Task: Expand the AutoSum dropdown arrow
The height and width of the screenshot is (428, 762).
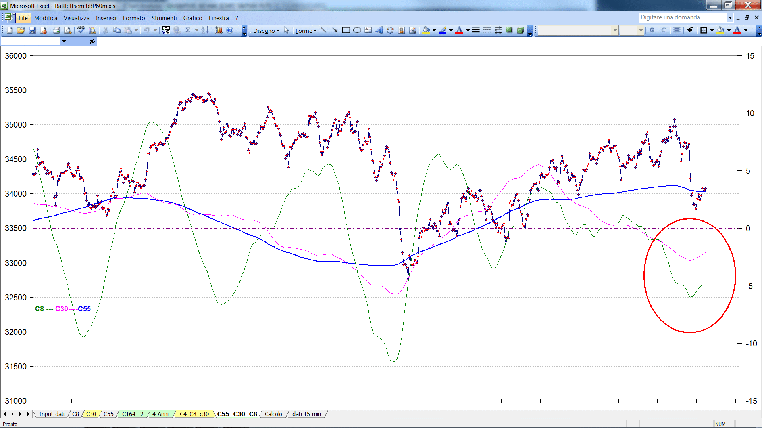Action: 196,30
